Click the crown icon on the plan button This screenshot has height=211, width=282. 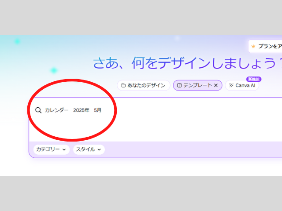click(253, 46)
